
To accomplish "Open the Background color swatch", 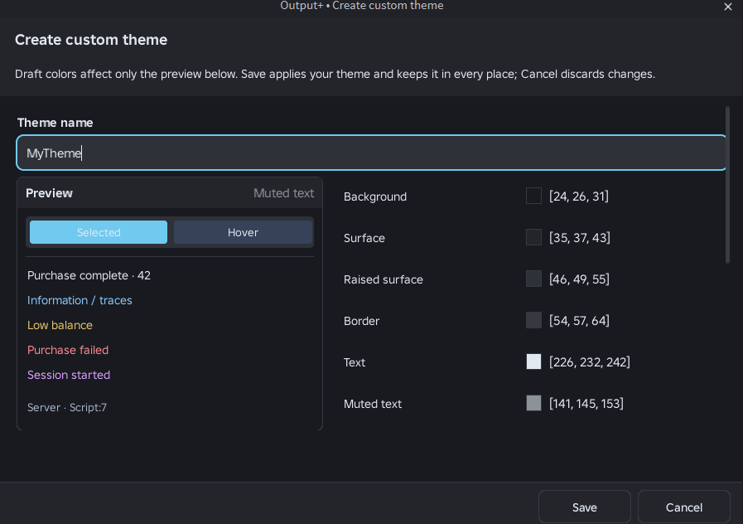I will pyautogui.click(x=533, y=196).
